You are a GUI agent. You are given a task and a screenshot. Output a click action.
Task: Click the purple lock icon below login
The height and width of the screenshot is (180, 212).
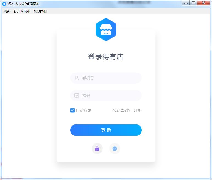coord(97,149)
